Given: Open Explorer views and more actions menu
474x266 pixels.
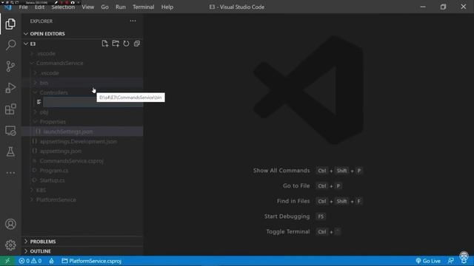Looking at the screenshot, I should 133,21.
